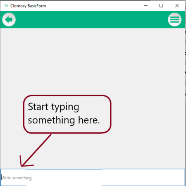Go back with the green arrow button
Screen dimensions: 186x186
click(x=9, y=19)
